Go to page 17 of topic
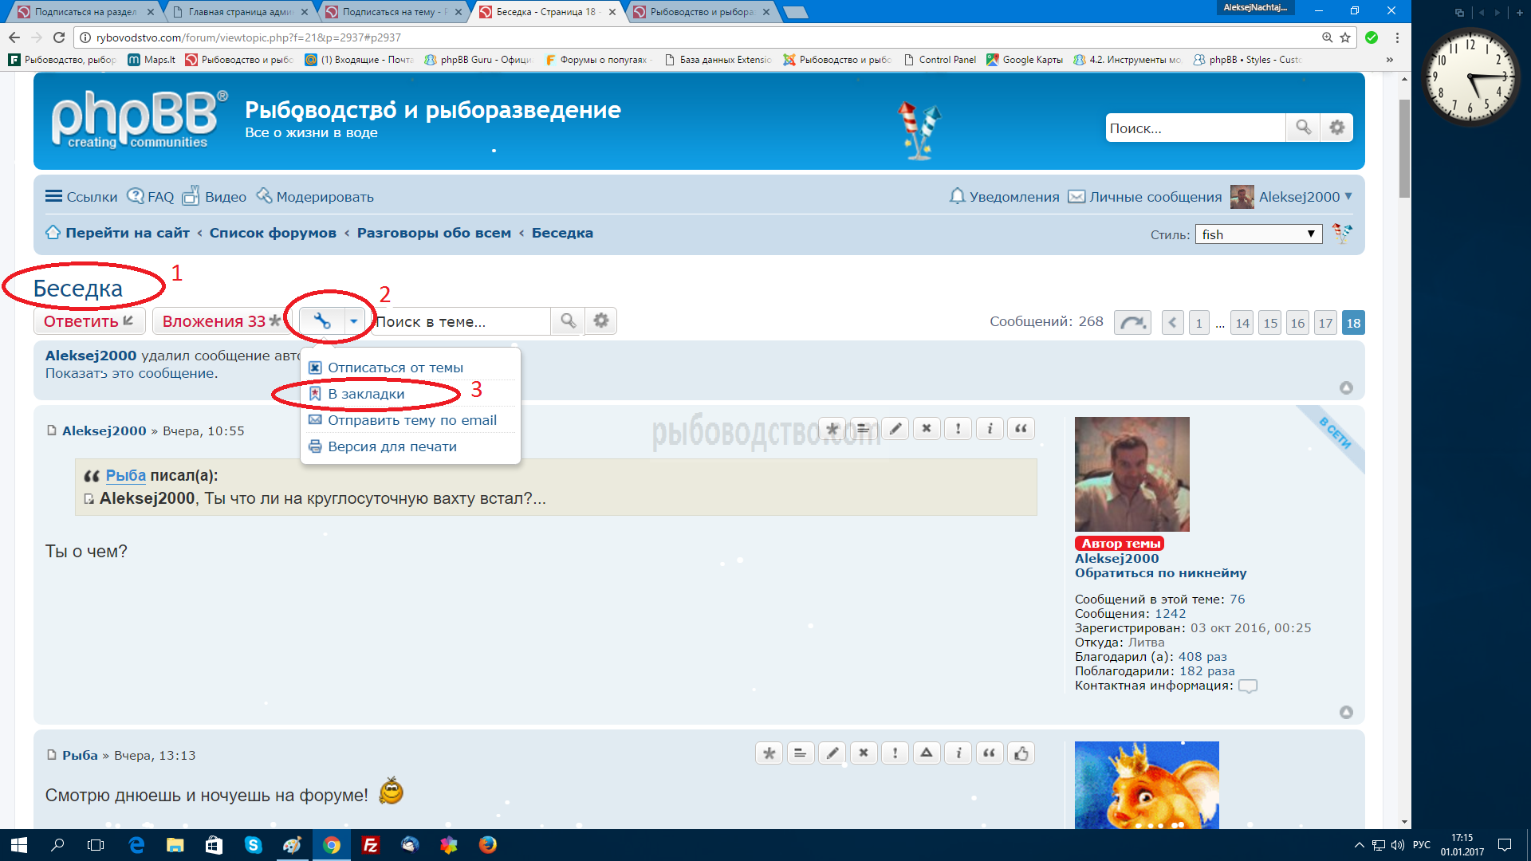The height and width of the screenshot is (861, 1531). [1324, 323]
